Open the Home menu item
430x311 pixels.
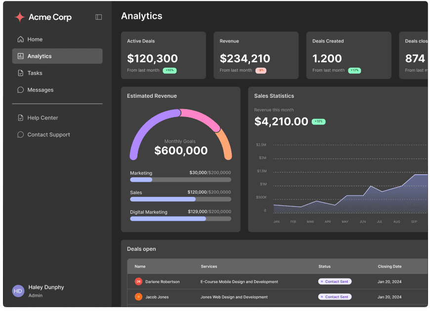[57, 39]
